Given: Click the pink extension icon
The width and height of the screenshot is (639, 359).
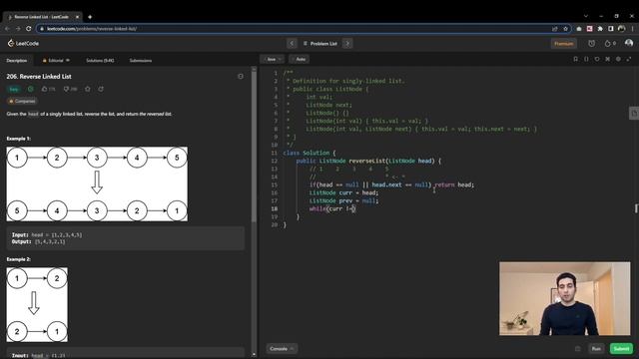Looking at the screenshot, I should tap(589, 29).
